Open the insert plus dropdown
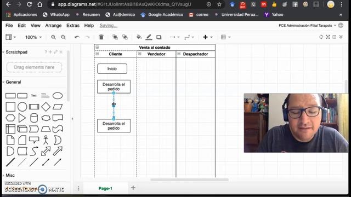 pyautogui.click(x=208, y=37)
